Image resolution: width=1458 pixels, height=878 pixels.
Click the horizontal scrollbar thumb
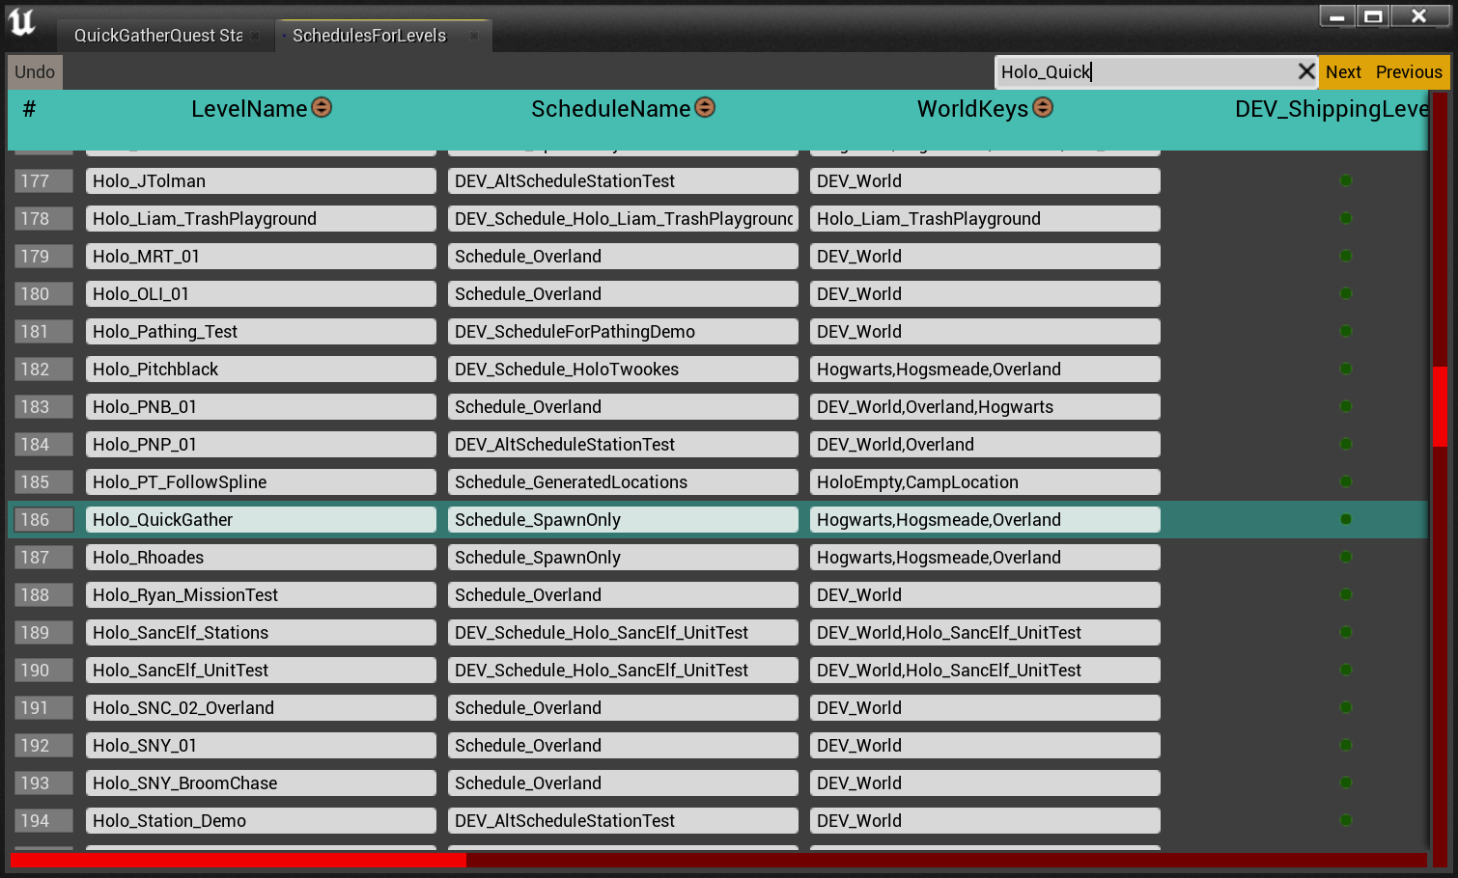[x=238, y=860]
